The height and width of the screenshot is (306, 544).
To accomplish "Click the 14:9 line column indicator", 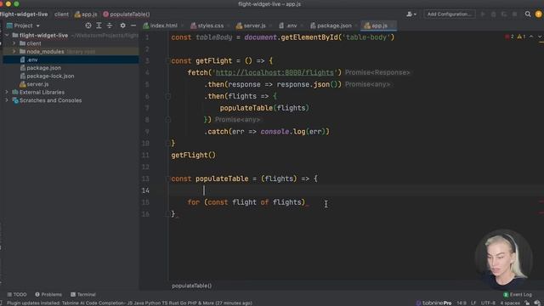I will tap(462, 303).
